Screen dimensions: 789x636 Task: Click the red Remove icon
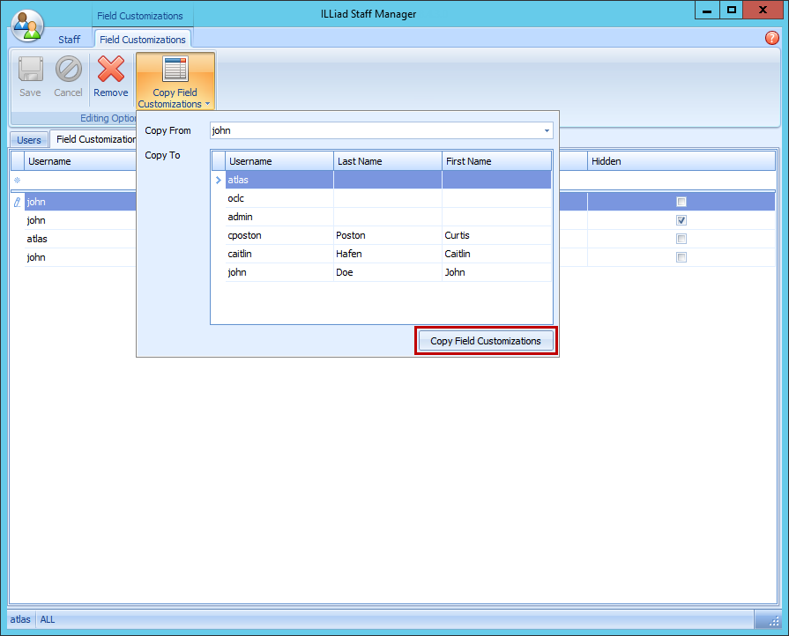click(x=111, y=70)
